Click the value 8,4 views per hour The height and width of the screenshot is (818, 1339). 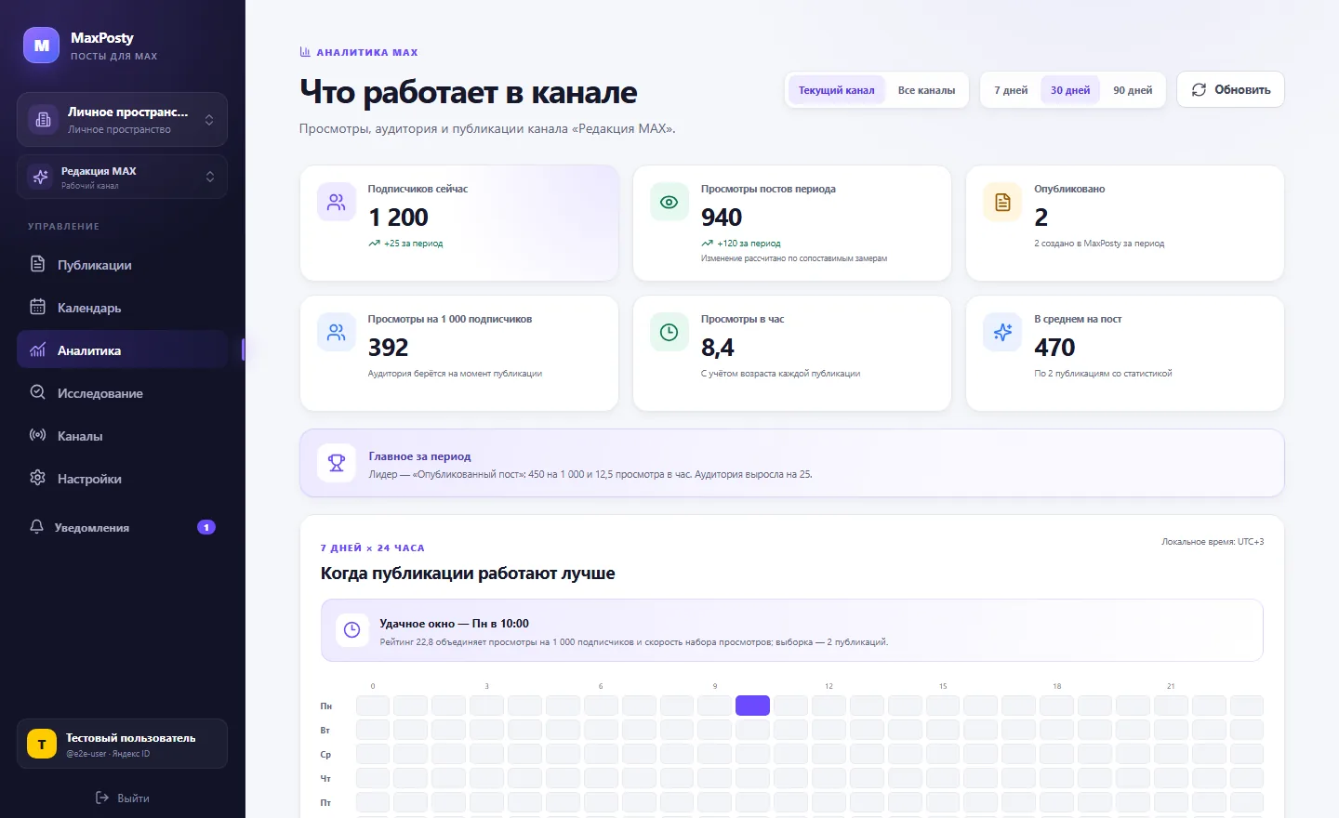coord(718,347)
